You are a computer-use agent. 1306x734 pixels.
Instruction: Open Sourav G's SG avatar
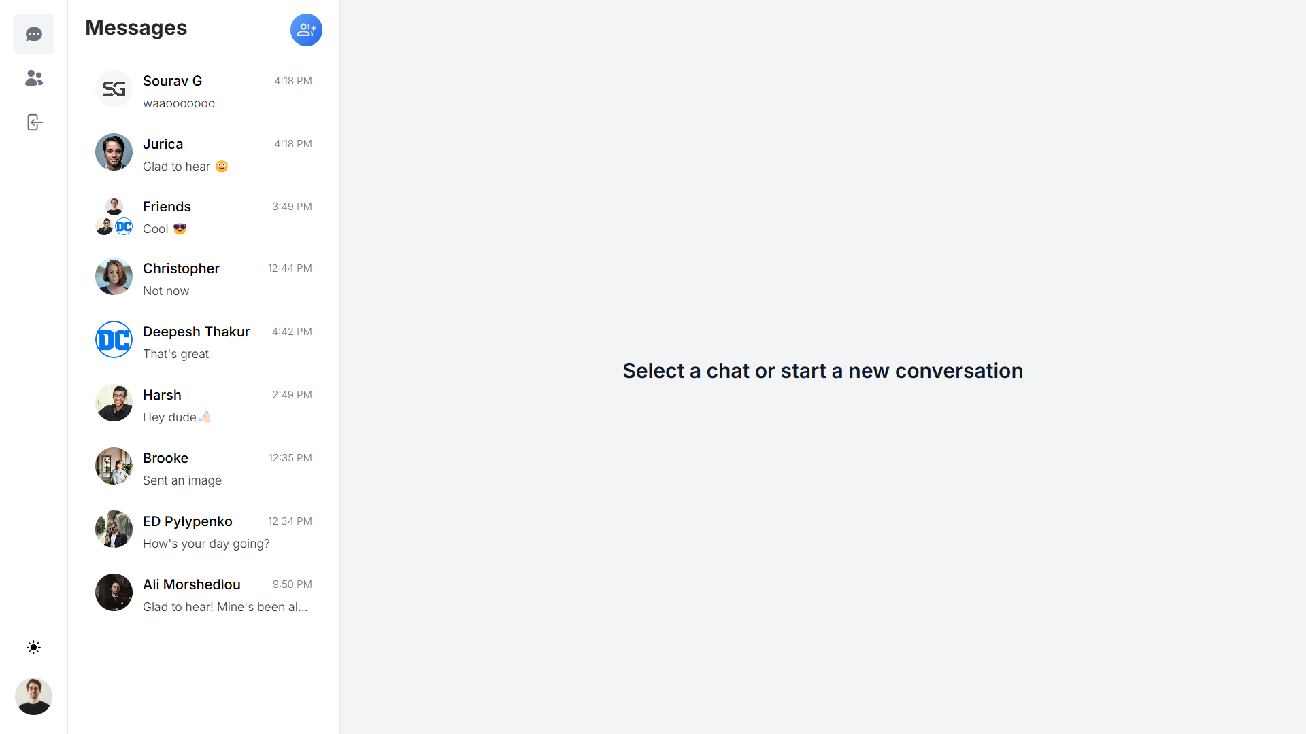click(114, 88)
